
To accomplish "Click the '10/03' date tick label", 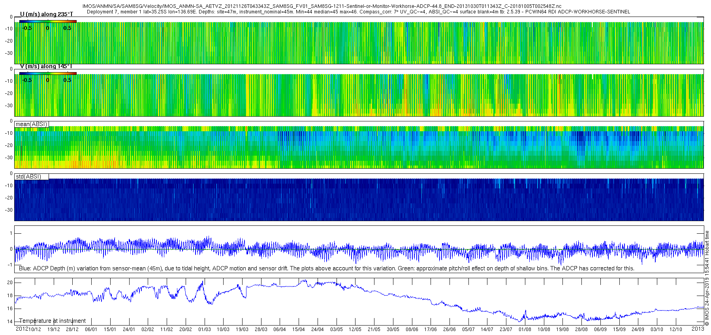I will click(x=223, y=329).
